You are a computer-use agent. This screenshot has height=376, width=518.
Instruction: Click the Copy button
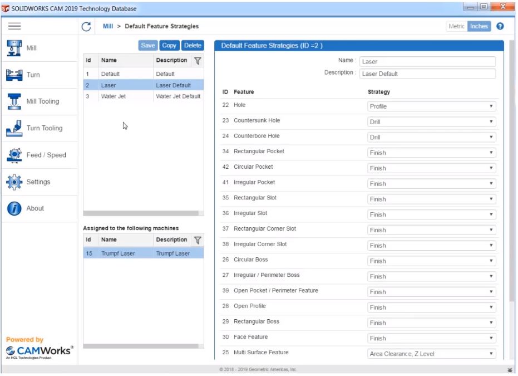tap(170, 46)
